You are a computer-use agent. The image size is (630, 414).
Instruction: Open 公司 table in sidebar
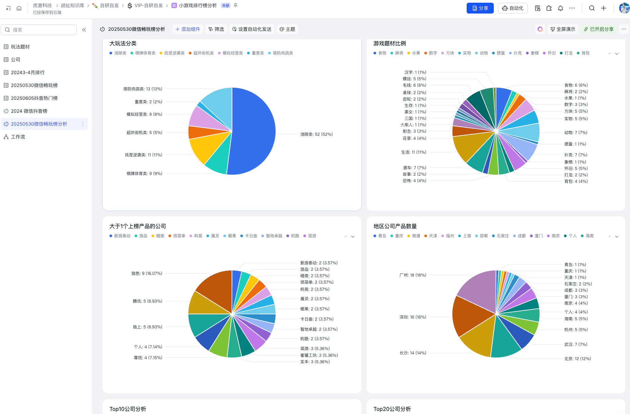click(x=44, y=60)
